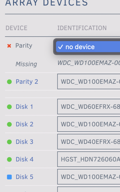
Task: Open Disk 1 WD60EFRX device selector
Action: [89, 106]
